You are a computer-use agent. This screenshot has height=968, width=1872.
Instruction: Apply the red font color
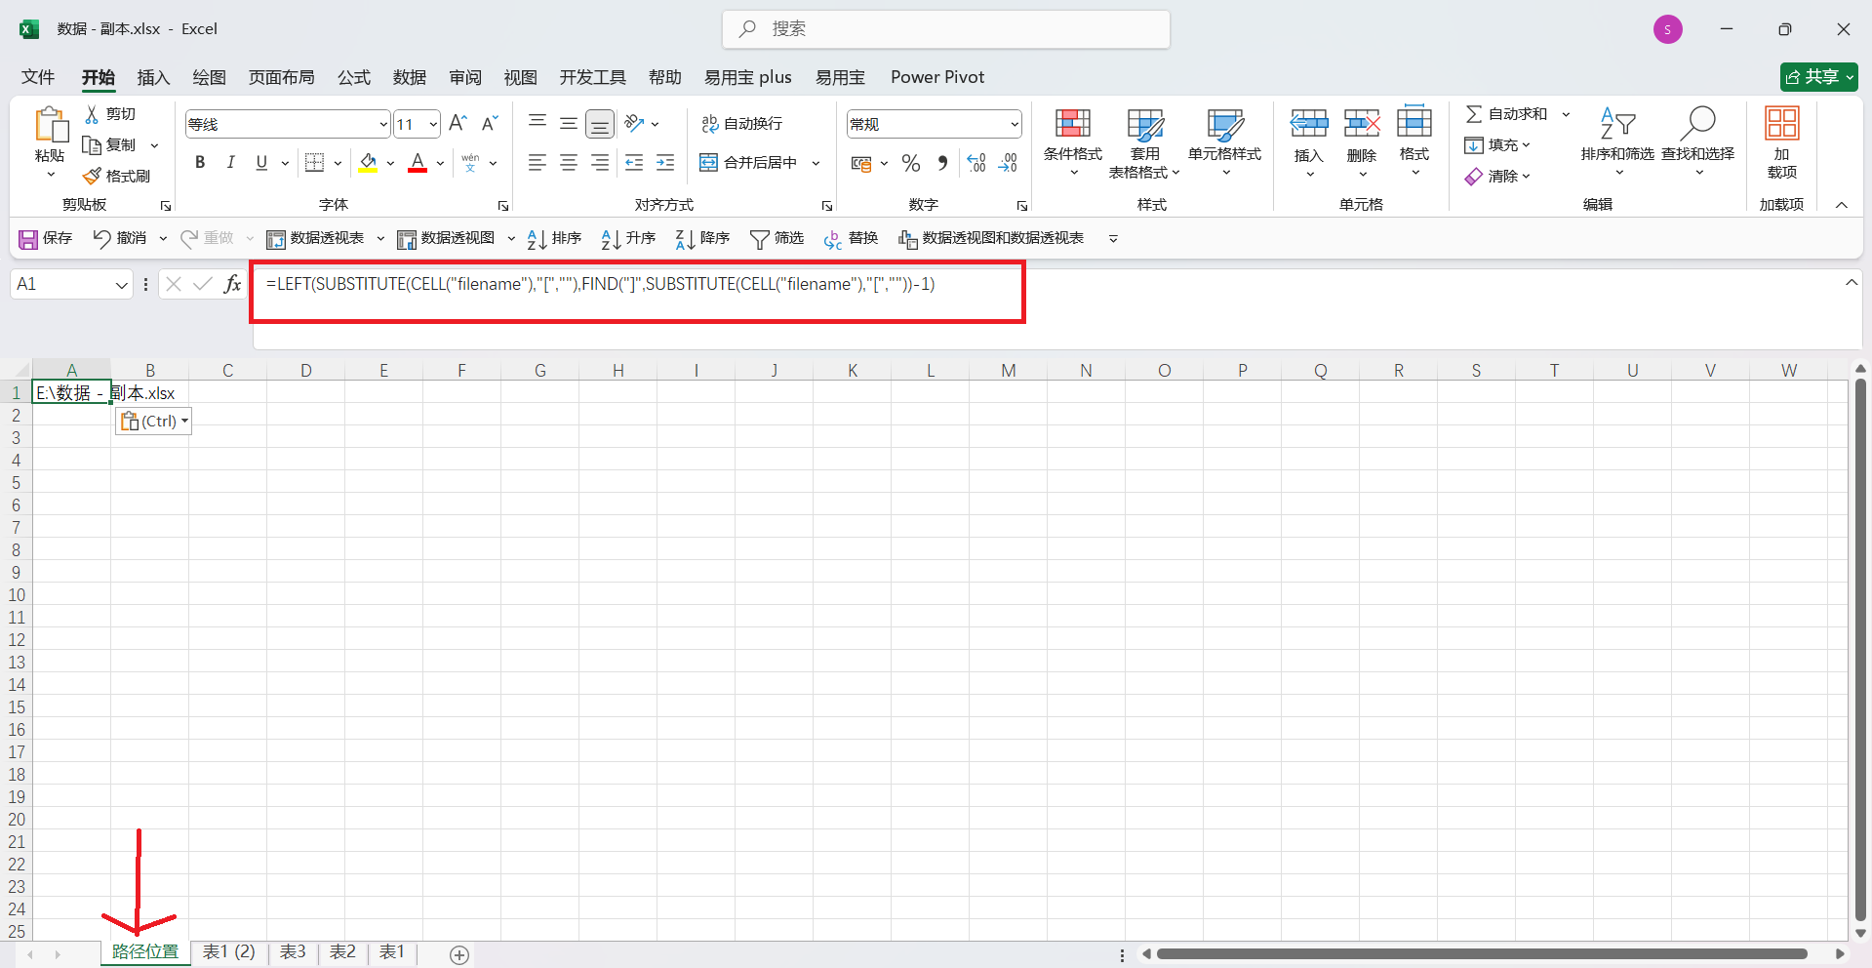coord(418,163)
